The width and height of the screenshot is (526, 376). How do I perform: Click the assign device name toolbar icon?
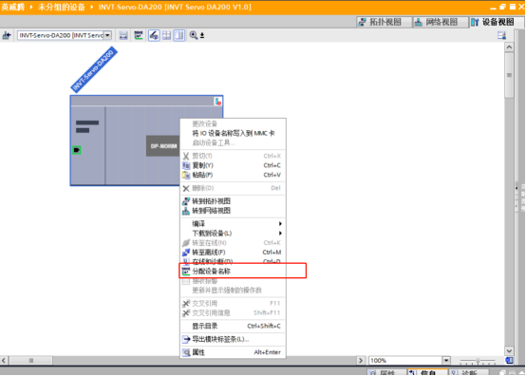(139, 35)
